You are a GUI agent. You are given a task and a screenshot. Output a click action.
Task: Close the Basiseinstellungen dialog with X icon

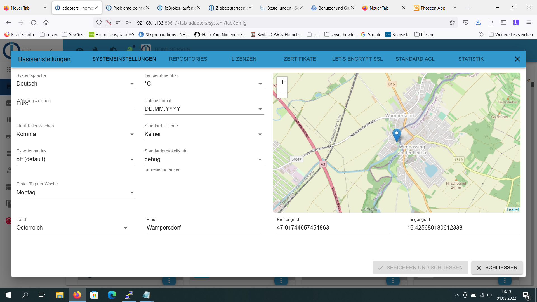[517, 59]
